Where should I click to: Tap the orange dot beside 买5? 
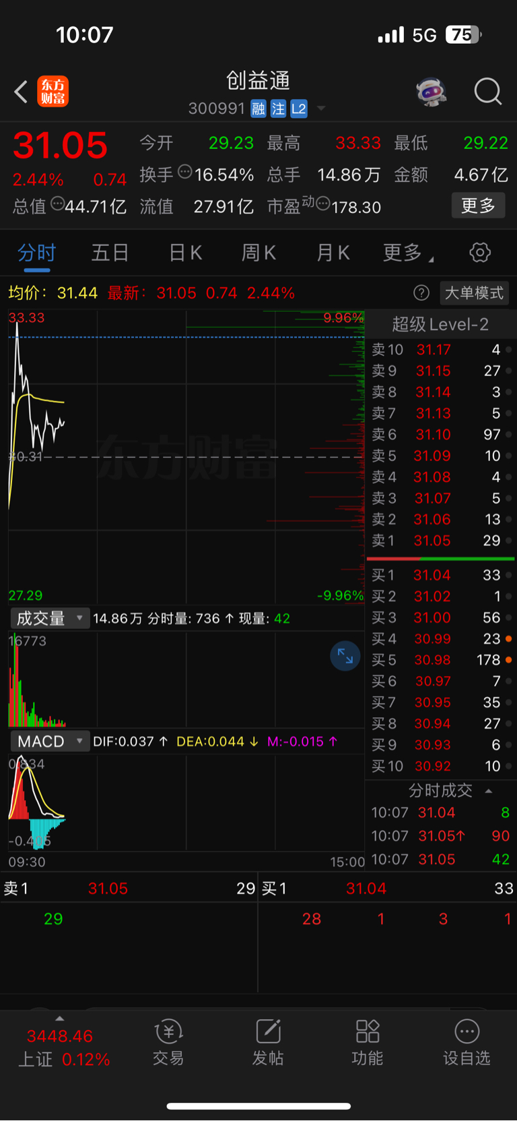pos(509,660)
